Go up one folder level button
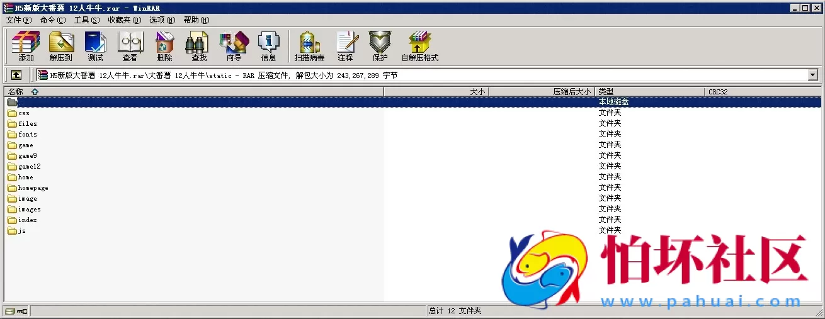This screenshot has height=319, width=825. click(x=16, y=75)
